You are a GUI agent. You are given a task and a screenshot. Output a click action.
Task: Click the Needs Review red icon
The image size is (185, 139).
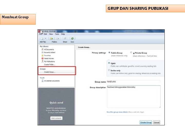[42, 58]
